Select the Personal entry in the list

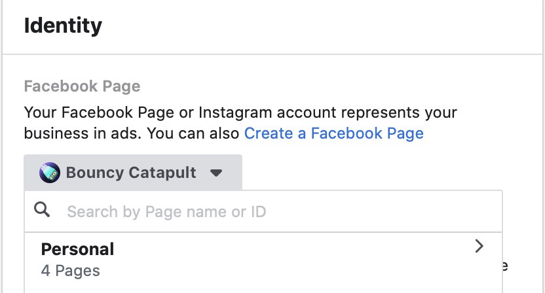pos(263,260)
